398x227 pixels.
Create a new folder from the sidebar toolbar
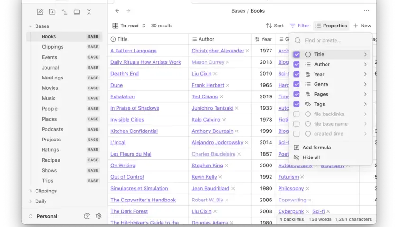[52, 12]
